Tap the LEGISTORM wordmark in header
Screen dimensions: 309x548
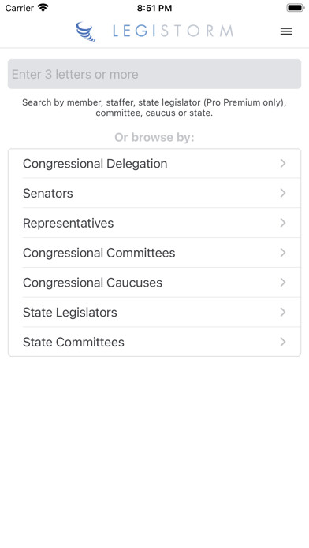point(173,31)
